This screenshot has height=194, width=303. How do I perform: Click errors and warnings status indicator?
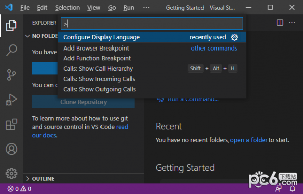tap(19, 189)
